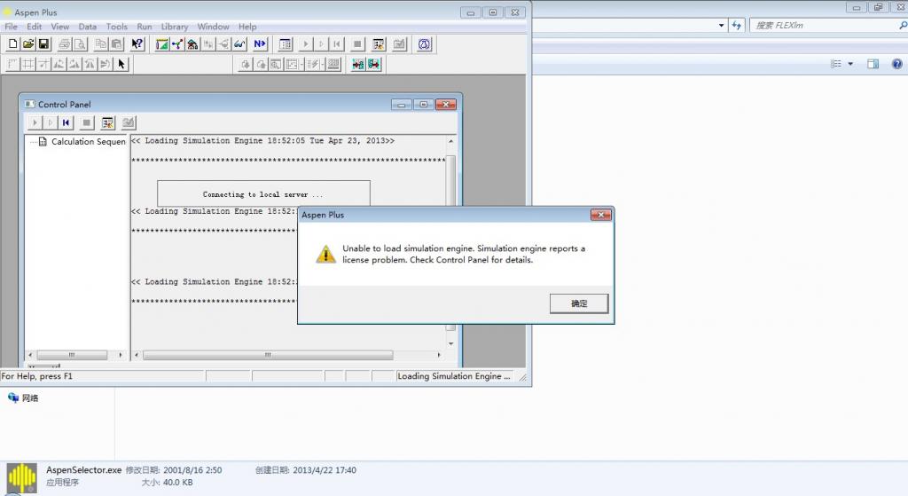
Task: Open the Explorer address bar dropdown arrow
Action: (721, 26)
